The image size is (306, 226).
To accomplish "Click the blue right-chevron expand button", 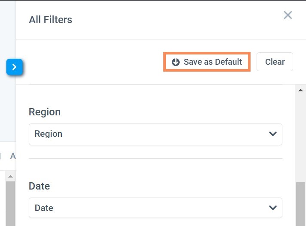I will click(x=14, y=67).
